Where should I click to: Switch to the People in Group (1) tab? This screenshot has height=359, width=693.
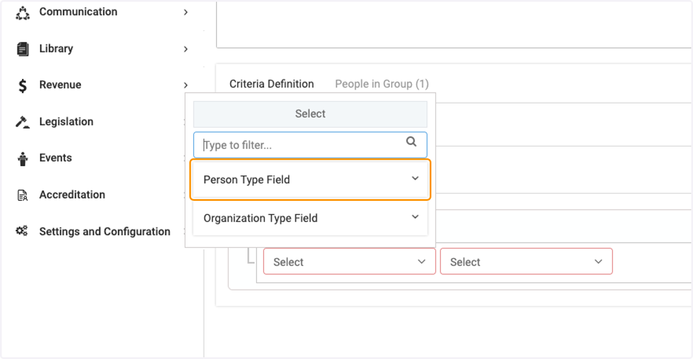point(382,84)
